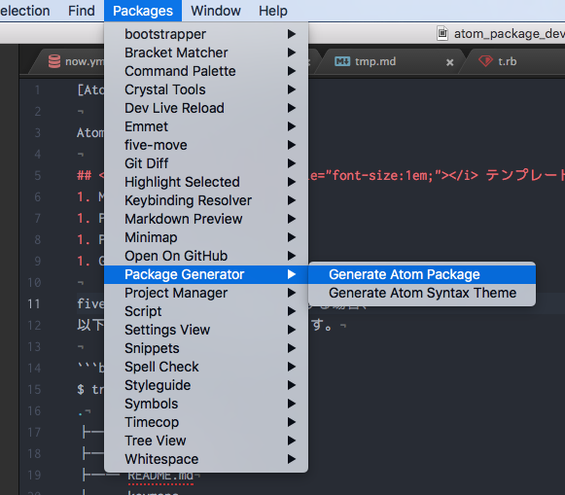Close the tmp.md tab
Viewport: 565px width, 495px height.
449,62
